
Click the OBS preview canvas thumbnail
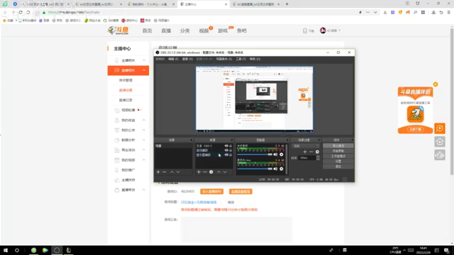pos(254,99)
